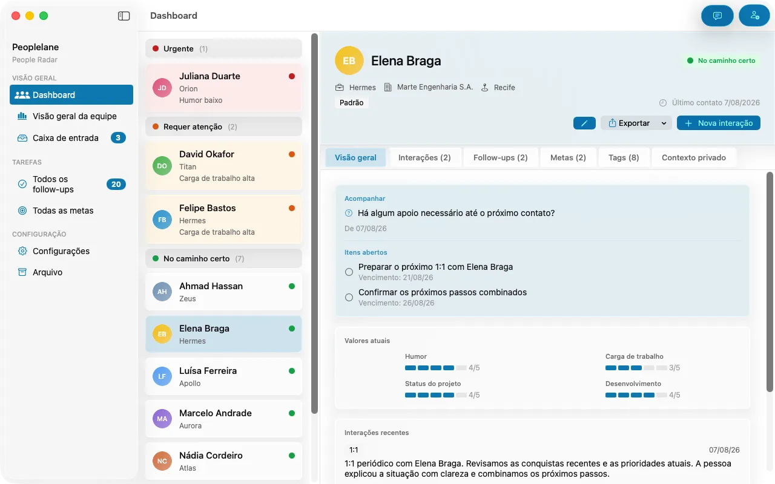The image size is (775, 484).
Task: Click the people list scrollbar
Action: point(314,224)
